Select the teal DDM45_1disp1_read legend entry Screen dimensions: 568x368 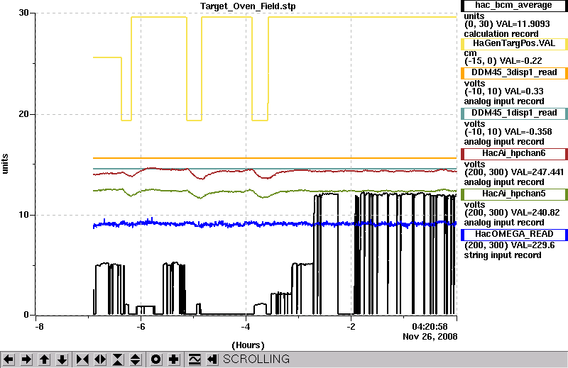point(513,113)
